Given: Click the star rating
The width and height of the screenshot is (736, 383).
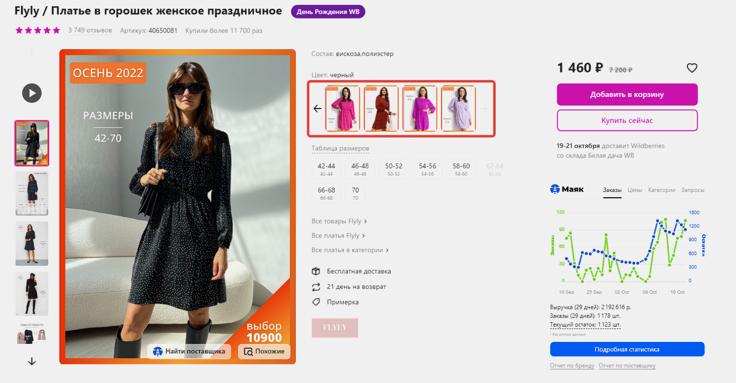Looking at the screenshot, I should click(x=38, y=31).
